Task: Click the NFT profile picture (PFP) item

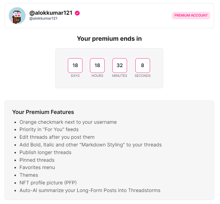Action: pyautogui.click(x=48, y=183)
